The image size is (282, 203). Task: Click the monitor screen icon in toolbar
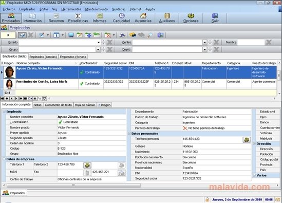pos(71,35)
